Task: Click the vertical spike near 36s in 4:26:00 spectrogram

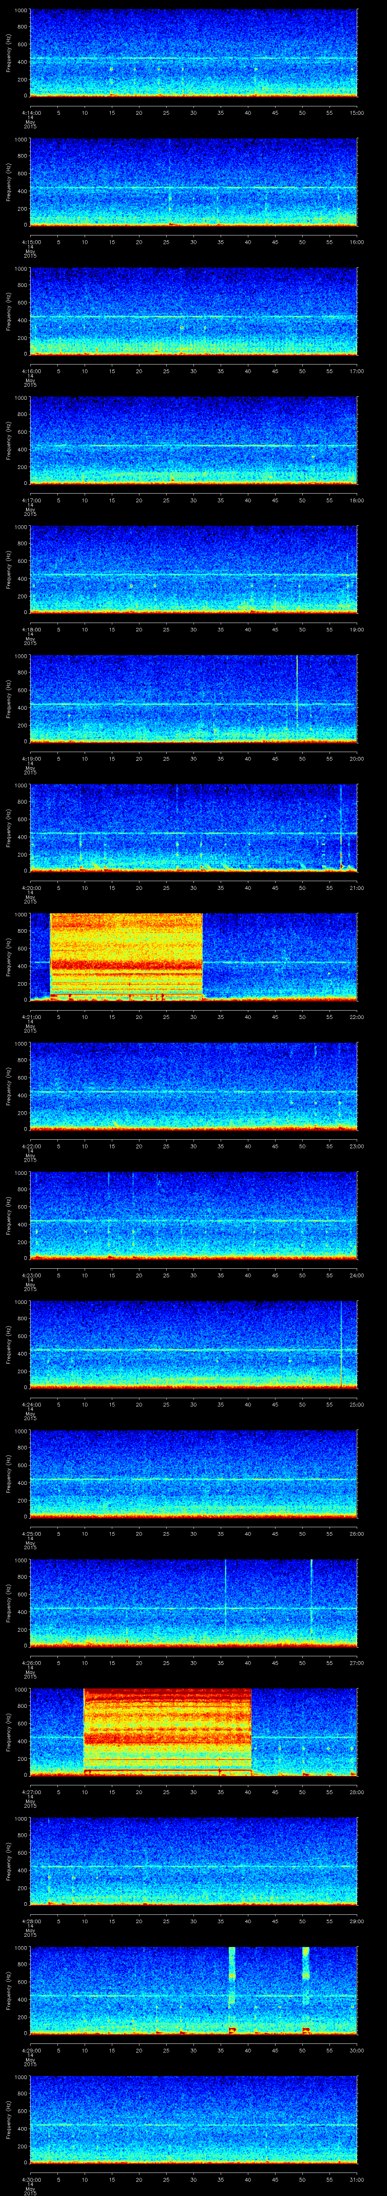Action: 225,1601
